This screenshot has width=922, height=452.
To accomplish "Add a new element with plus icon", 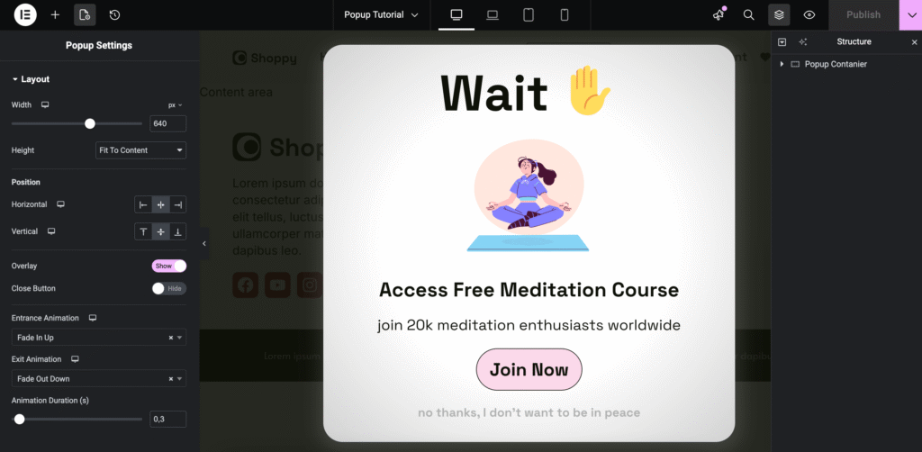I will 55,14.
